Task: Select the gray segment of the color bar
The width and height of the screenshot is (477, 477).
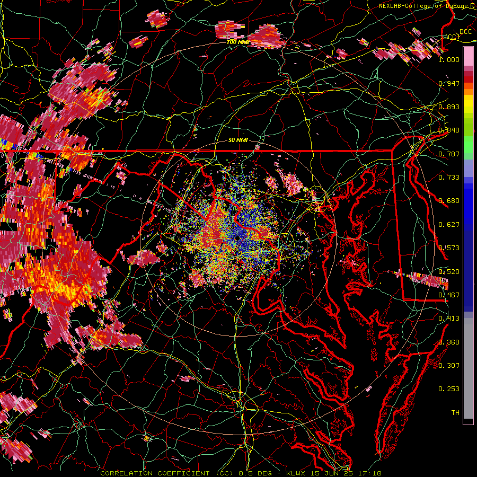Action: (x=468, y=368)
